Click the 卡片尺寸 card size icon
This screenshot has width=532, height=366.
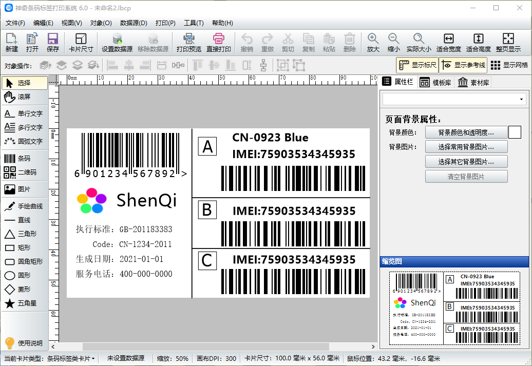pyautogui.click(x=81, y=43)
